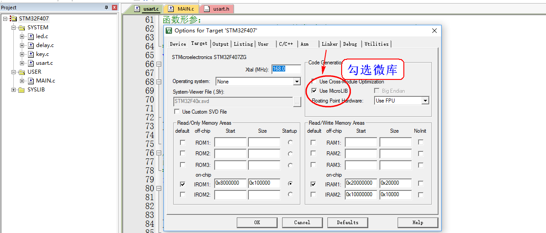Click the SYSLIB folder icon
This screenshot has width=546, height=233.
tap(22, 90)
